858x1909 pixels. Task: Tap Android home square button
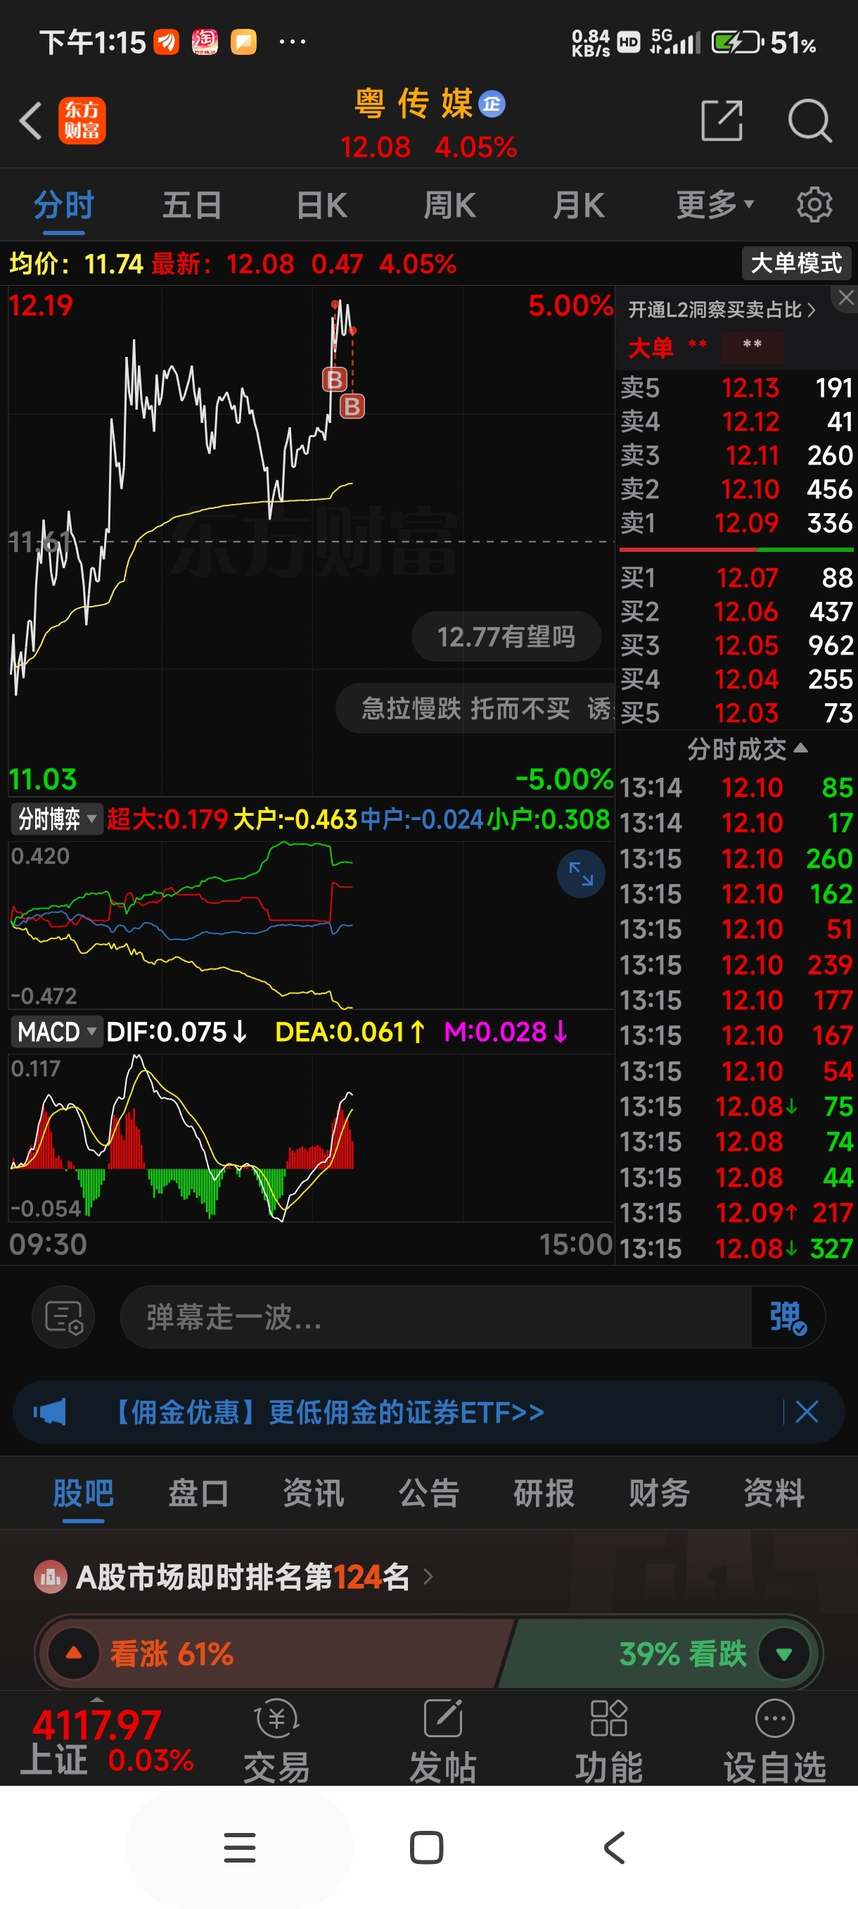[x=426, y=1848]
